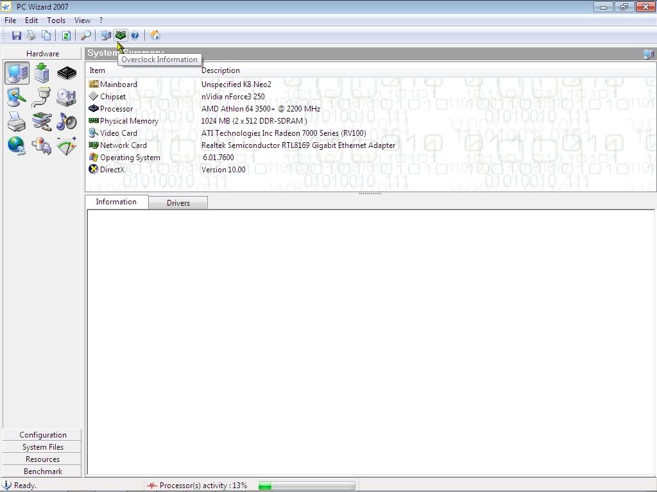Expand the Hardware category panel
The width and height of the screenshot is (657, 492).
point(42,54)
